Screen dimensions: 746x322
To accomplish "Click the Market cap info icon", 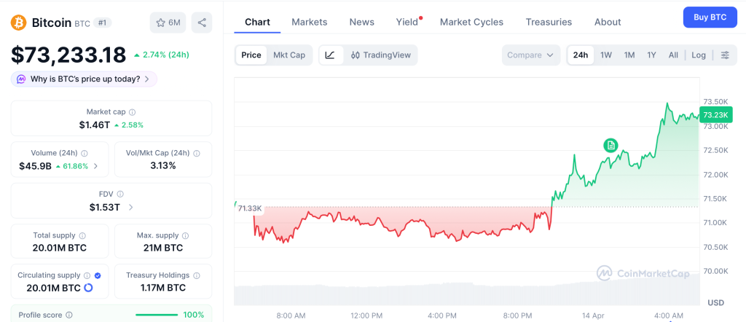I will pyautogui.click(x=132, y=112).
